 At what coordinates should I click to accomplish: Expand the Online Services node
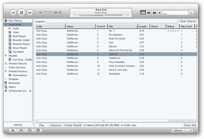(x=6, y=67)
